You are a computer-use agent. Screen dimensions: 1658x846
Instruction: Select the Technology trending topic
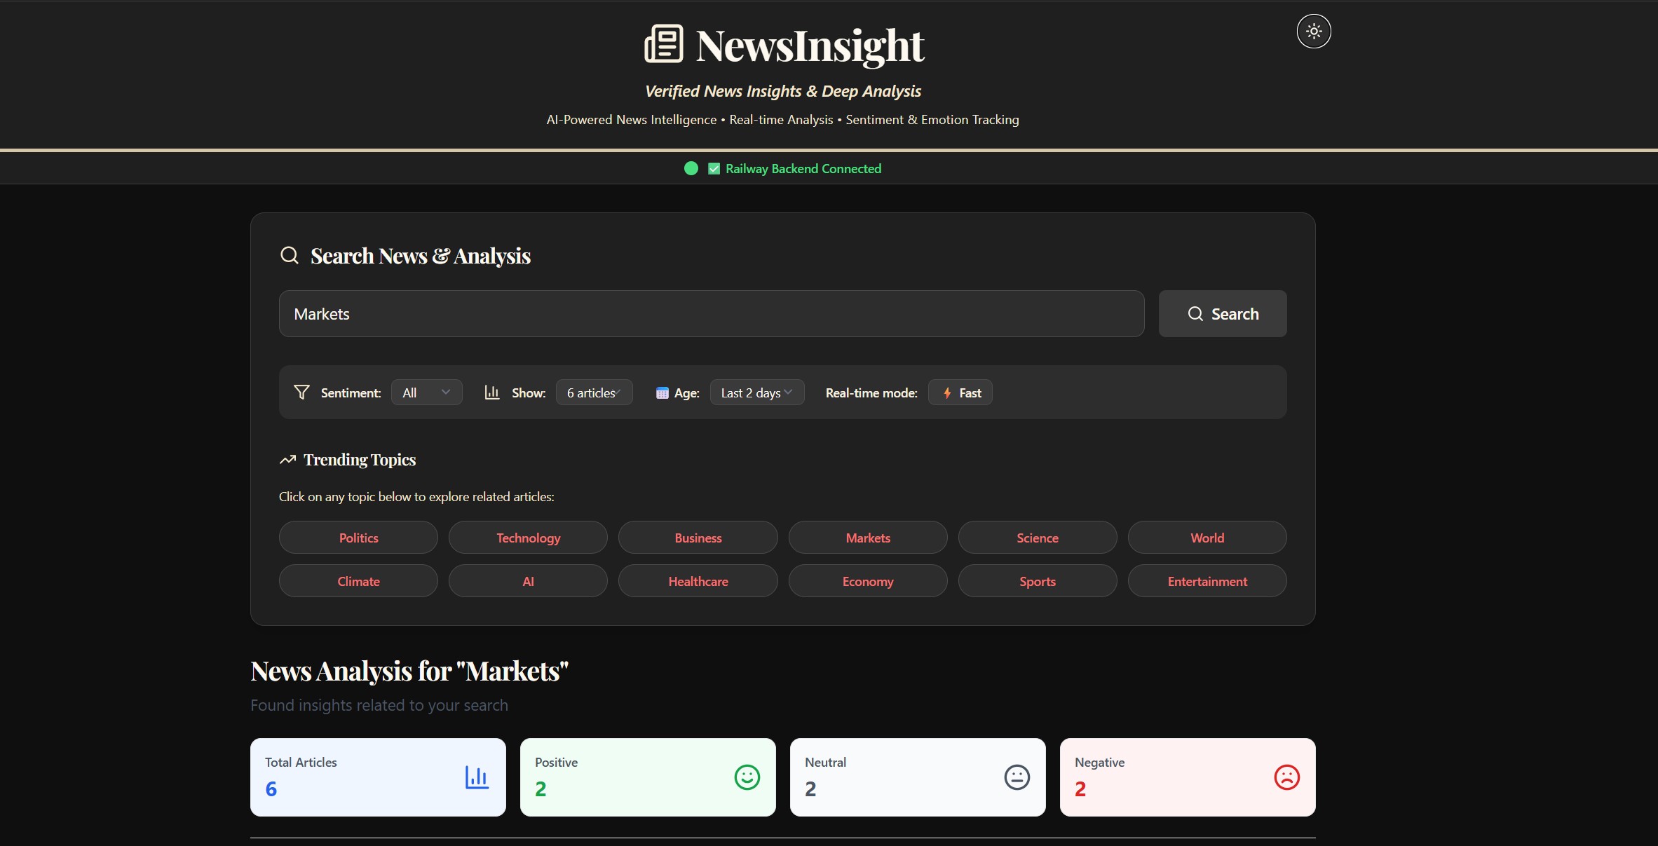coord(528,538)
